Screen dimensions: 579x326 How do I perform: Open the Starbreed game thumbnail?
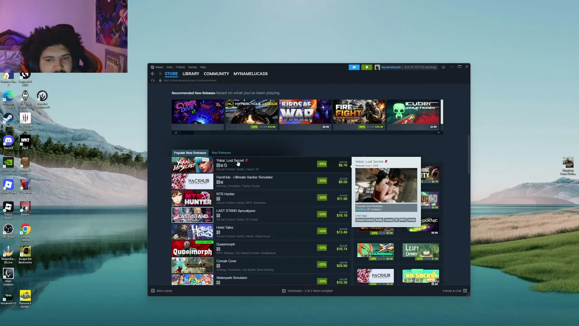(x=375, y=250)
